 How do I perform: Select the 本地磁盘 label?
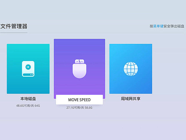pyautogui.click(x=28, y=99)
